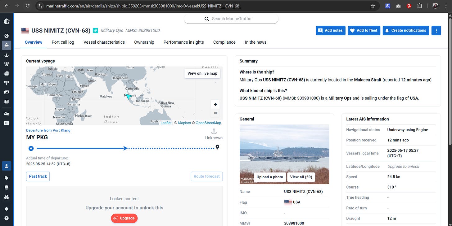The width and height of the screenshot is (452, 226).
Task: Zoom in the map with the plus button
Action: pos(215,104)
